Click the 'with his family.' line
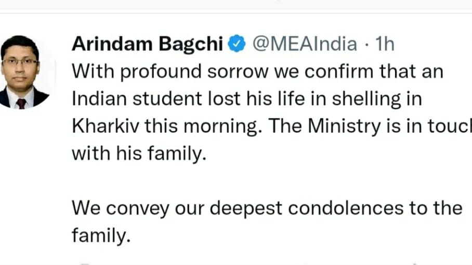Viewport: 472px width, 265px height. [x=139, y=154]
